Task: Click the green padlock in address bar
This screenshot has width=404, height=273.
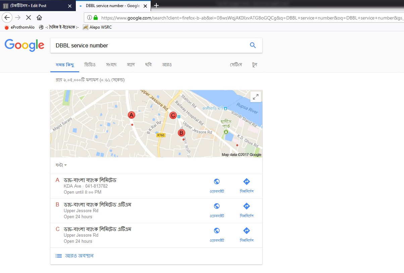Action: coord(96,18)
